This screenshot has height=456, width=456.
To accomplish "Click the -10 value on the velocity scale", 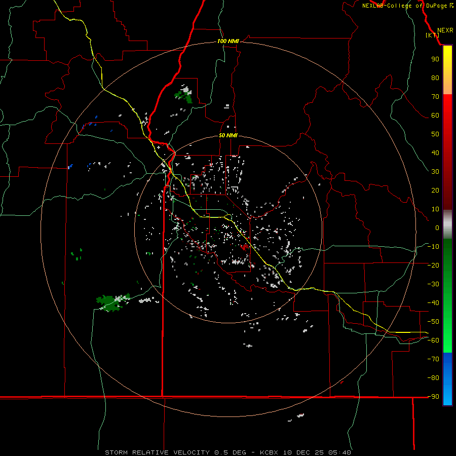I will click(x=433, y=247).
